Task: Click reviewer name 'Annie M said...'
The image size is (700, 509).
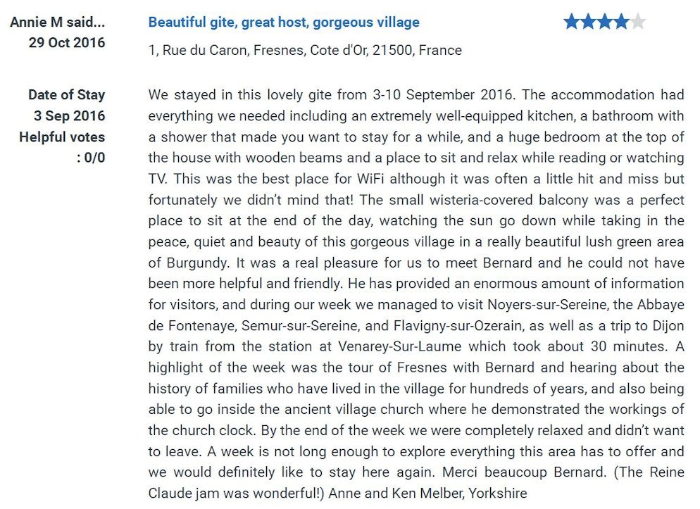Action: 57,22
